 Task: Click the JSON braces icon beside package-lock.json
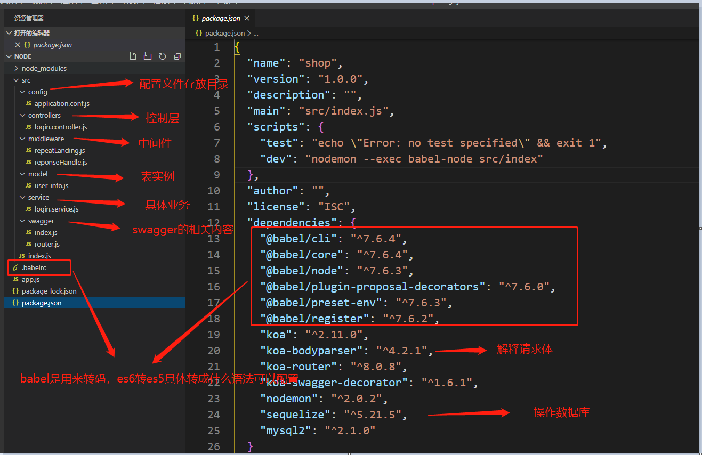point(15,291)
